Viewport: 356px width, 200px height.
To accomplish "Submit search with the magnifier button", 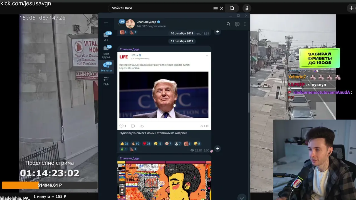I will tap(232, 8).
